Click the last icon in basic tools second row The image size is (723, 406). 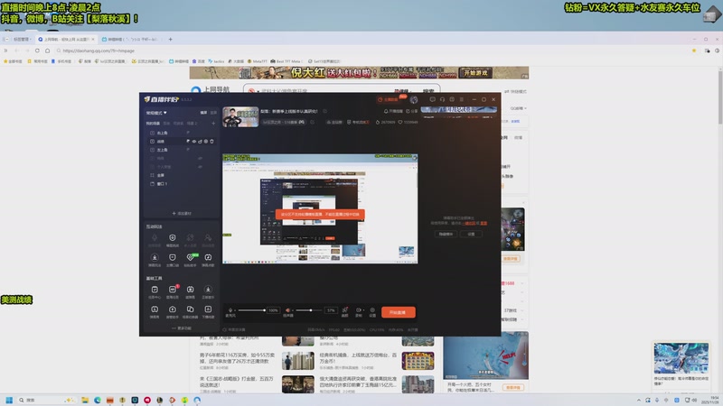(208, 309)
